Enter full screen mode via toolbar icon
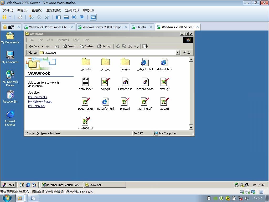 point(74,17)
